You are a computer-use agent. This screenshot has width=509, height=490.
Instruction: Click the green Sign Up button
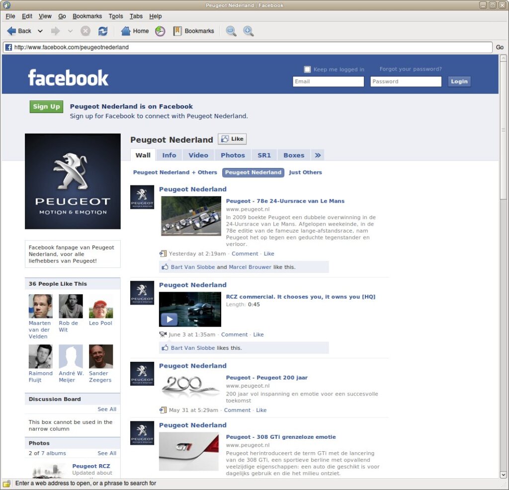(46, 106)
